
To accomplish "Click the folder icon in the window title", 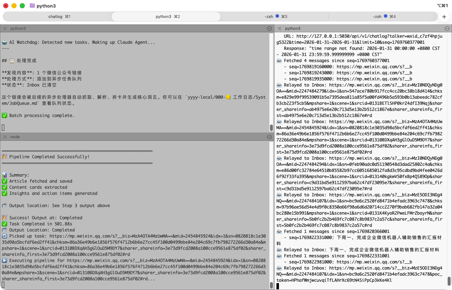I will 32,6.
